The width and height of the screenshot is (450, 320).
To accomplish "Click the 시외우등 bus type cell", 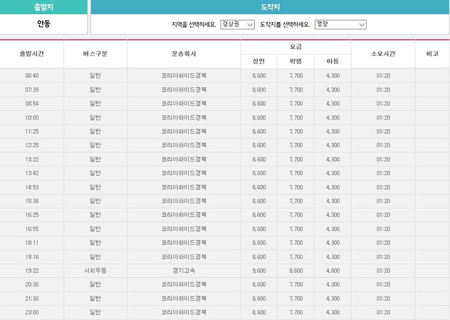I will click(x=95, y=271).
